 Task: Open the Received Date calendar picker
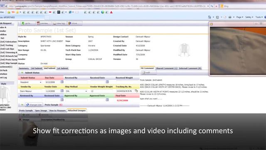[107, 82]
